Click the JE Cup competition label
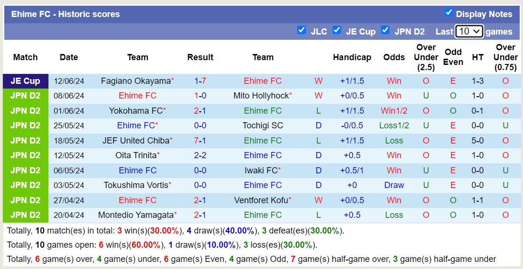The height and width of the screenshot is (269, 523). pos(26,81)
